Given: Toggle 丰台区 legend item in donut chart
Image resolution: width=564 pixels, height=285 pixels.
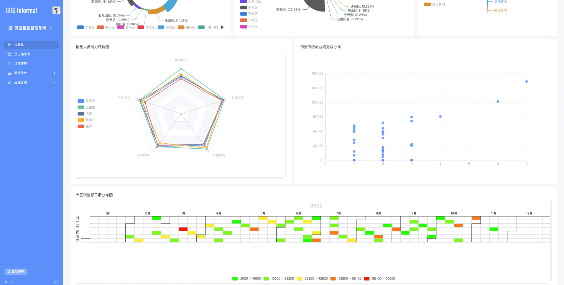Looking at the screenshot, I should pyautogui.click(x=86, y=27).
